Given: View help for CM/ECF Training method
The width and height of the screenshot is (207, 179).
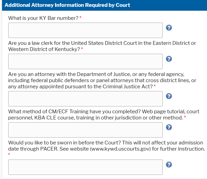Looking at the screenshot, I should tap(169, 127).
